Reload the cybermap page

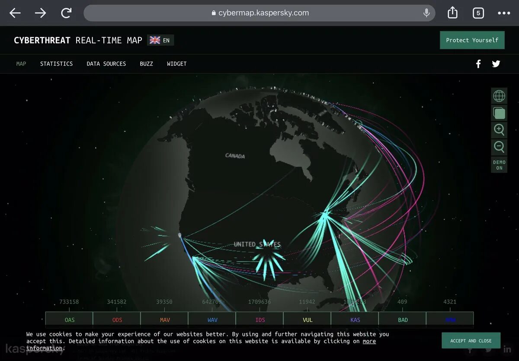(x=66, y=13)
